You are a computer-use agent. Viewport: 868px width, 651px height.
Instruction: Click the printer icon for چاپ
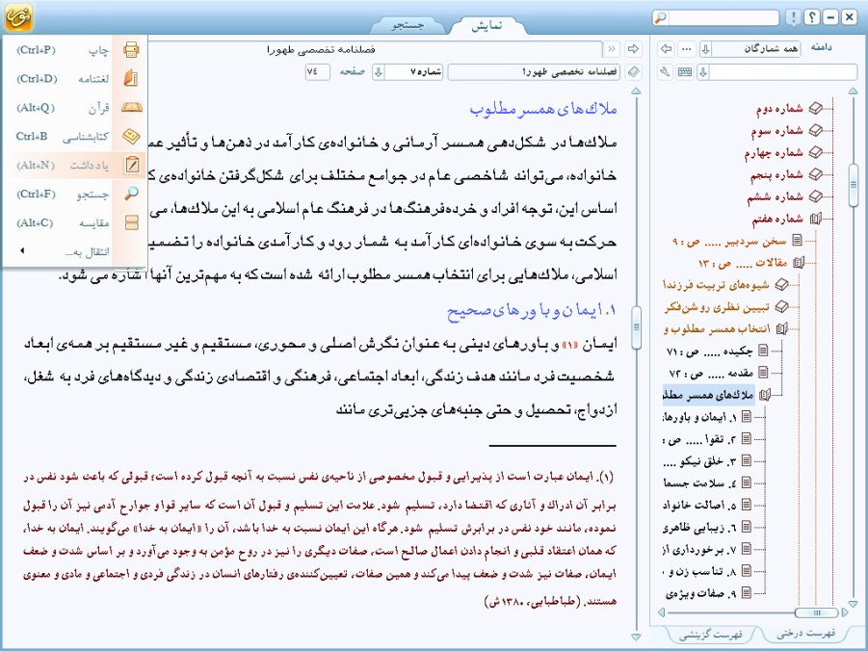(131, 50)
